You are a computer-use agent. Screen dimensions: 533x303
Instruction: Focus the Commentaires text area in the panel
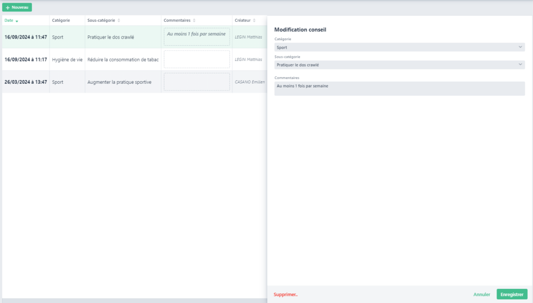[399, 89]
